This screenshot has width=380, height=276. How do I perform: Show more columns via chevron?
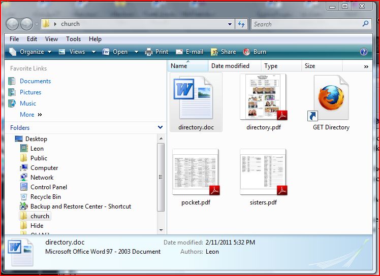coord(366,66)
